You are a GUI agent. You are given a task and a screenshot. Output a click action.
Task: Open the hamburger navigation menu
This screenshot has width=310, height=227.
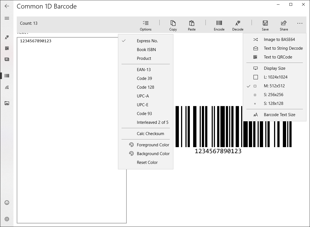click(x=7, y=18)
